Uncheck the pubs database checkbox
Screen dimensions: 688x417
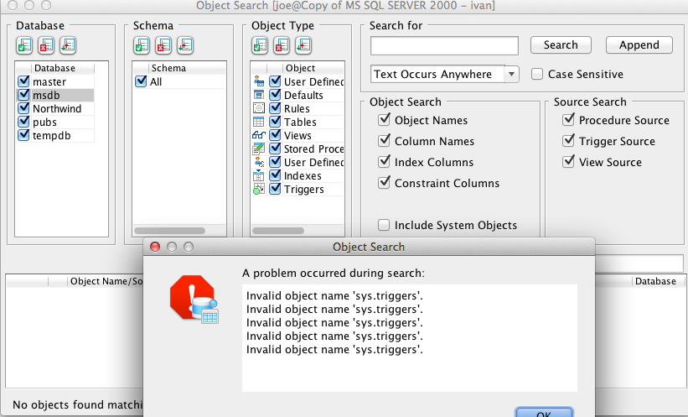click(23, 122)
